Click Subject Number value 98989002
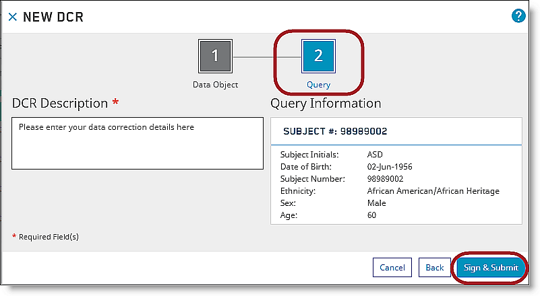 point(385,179)
